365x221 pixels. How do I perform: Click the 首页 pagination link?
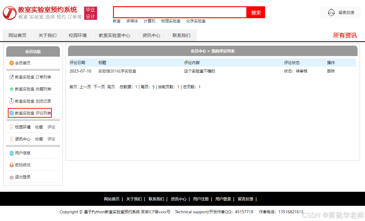[73, 87]
